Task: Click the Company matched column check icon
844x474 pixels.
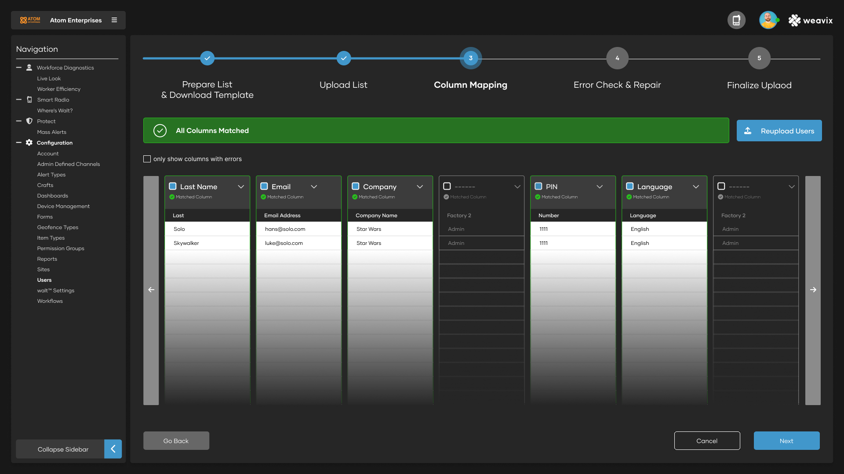Action: 355,197
